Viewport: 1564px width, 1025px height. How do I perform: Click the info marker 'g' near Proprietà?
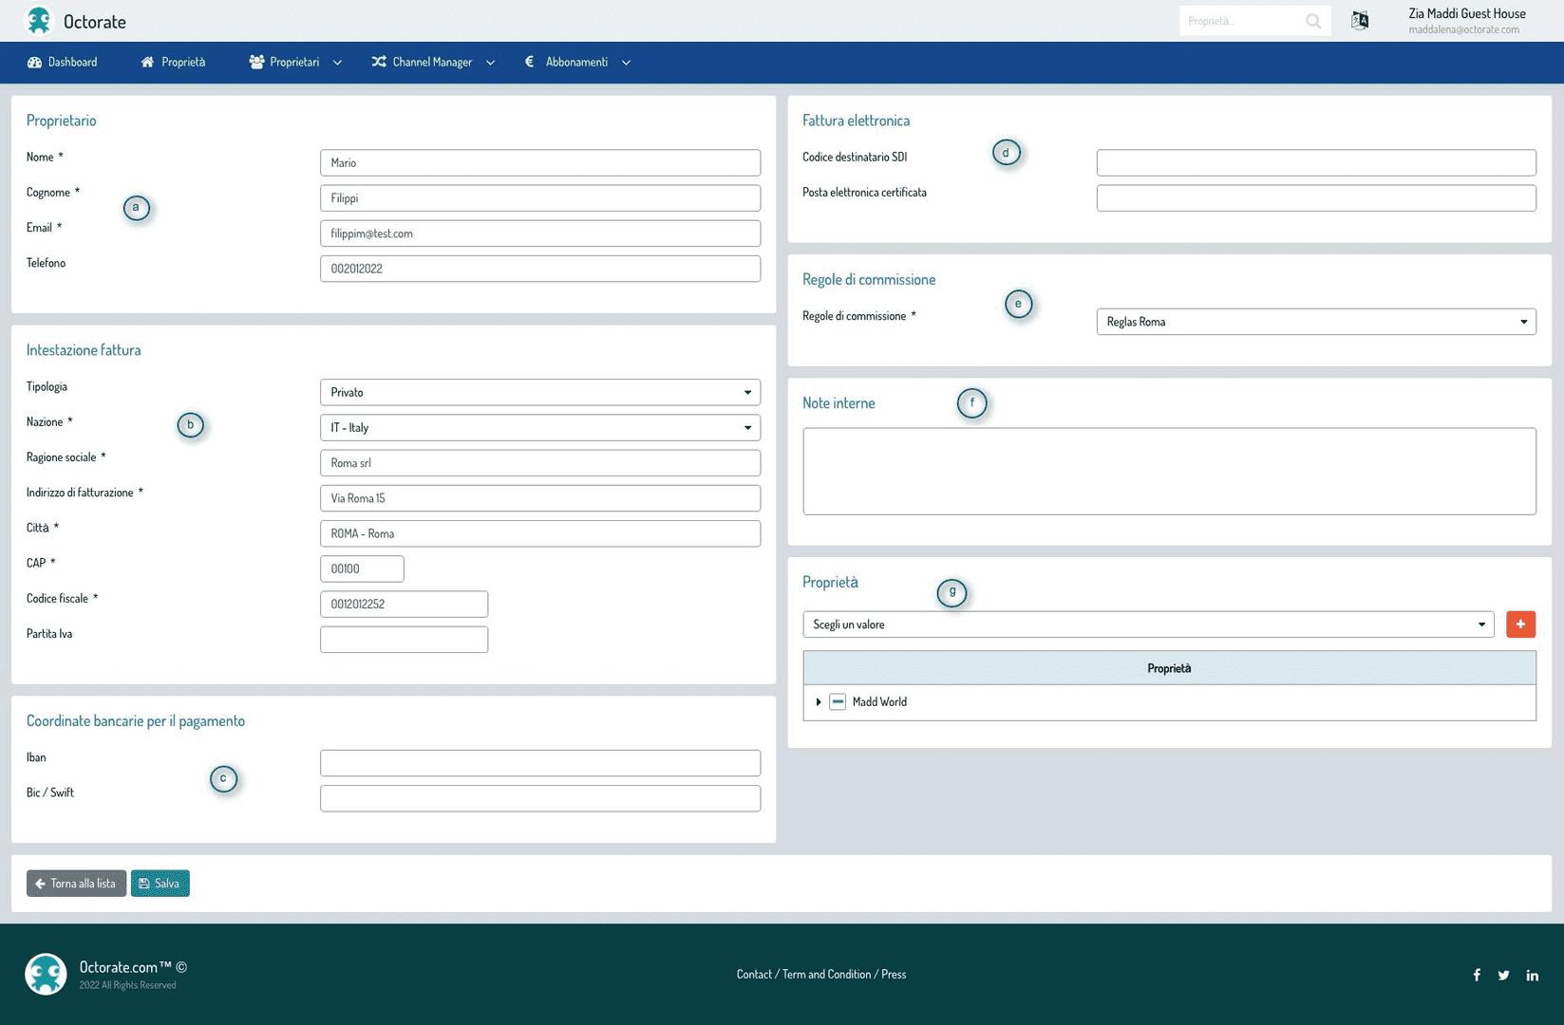(x=952, y=592)
